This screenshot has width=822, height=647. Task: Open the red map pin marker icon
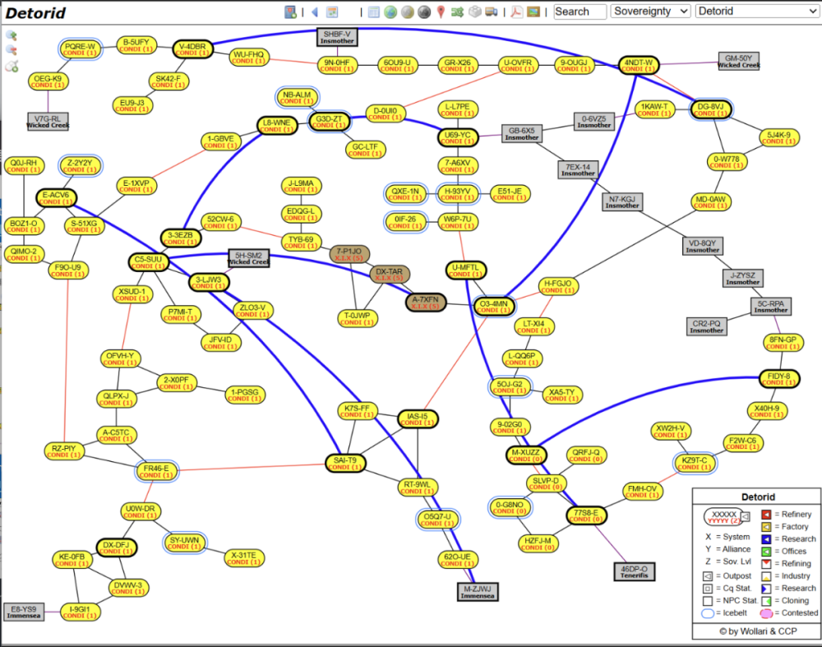(x=441, y=12)
